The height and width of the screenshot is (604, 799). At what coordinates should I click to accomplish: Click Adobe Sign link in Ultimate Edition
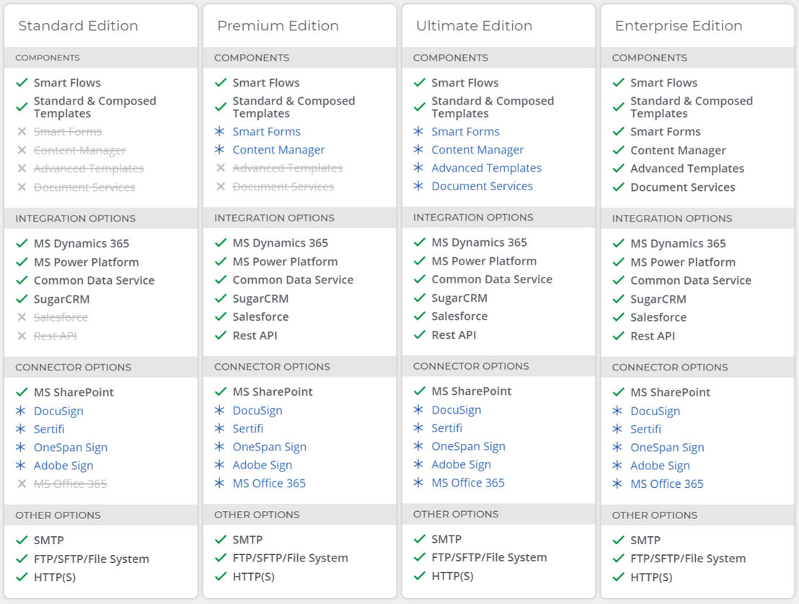(462, 464)
